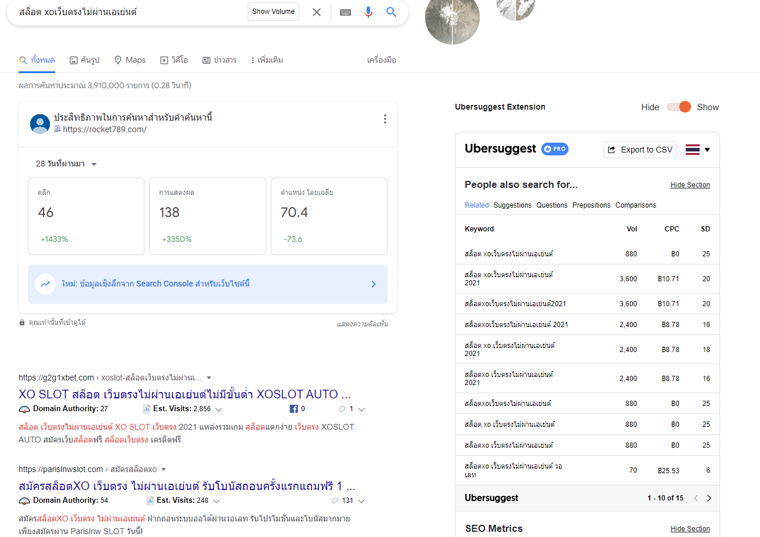The width and height of the screenshot is (760, 537).
Task: Click the Show Volume button
Action: click(273, 12)
